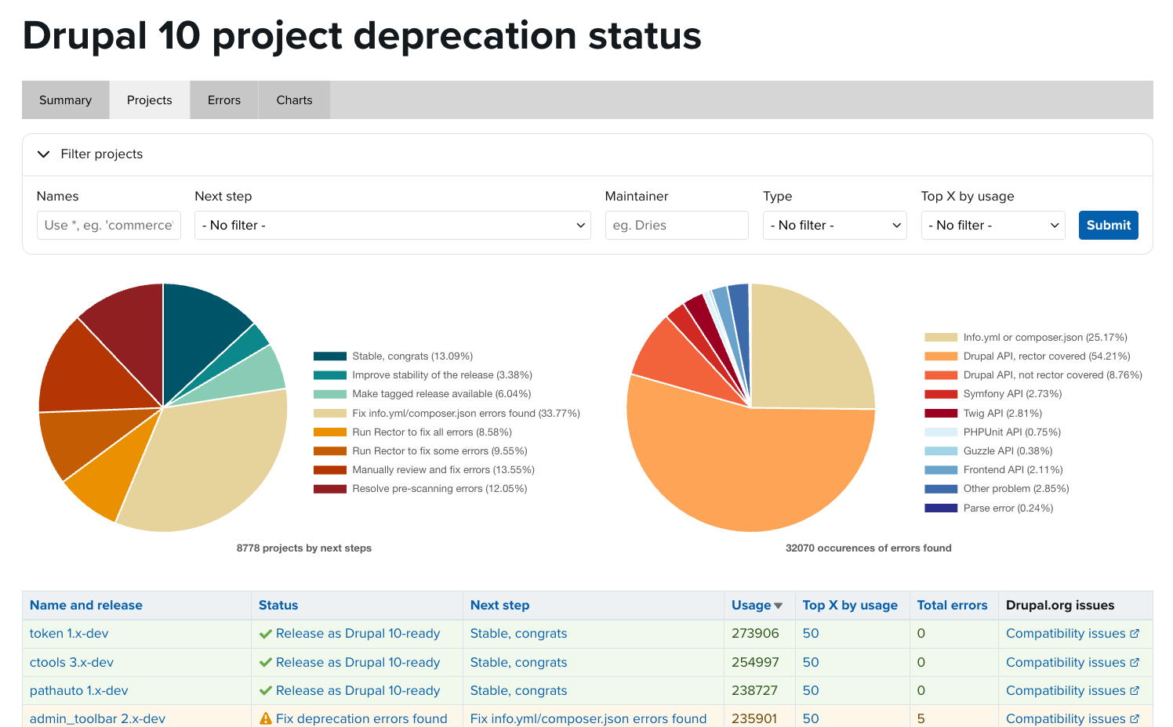
Task: Click ctools' Release as Drupal 10-ready status
Action: [358, 663]
